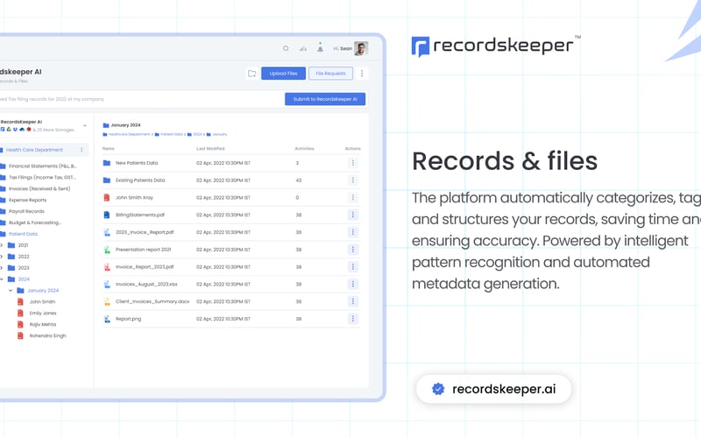Sort by Activities column header
The image size is (701, 438).
pyautogui.click(x=304, y=148)
